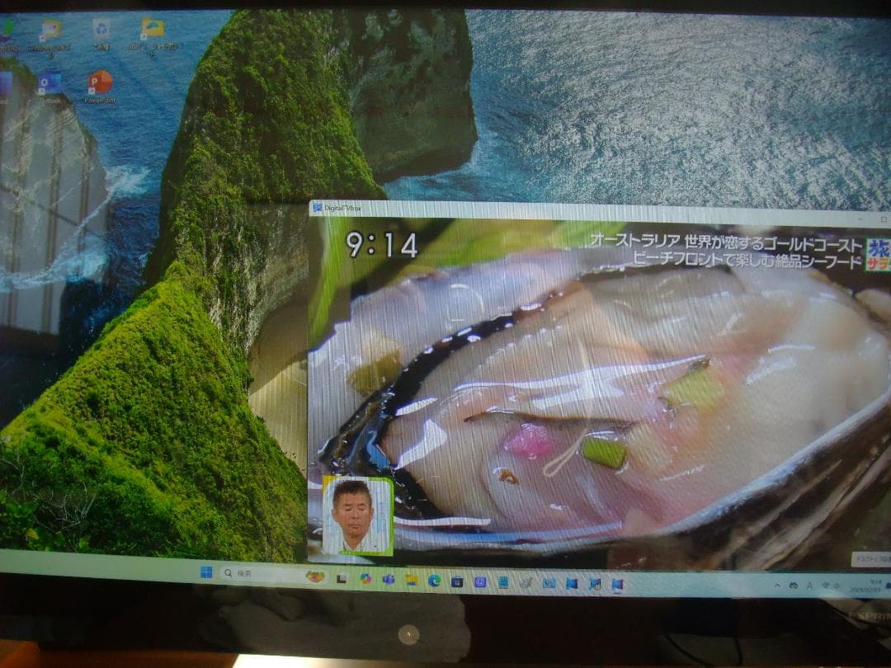Viewport: 891px width, 668px height.
Task: Toggle Japanese input mode via the IME 'A' indicator
Action: (809, 586)
